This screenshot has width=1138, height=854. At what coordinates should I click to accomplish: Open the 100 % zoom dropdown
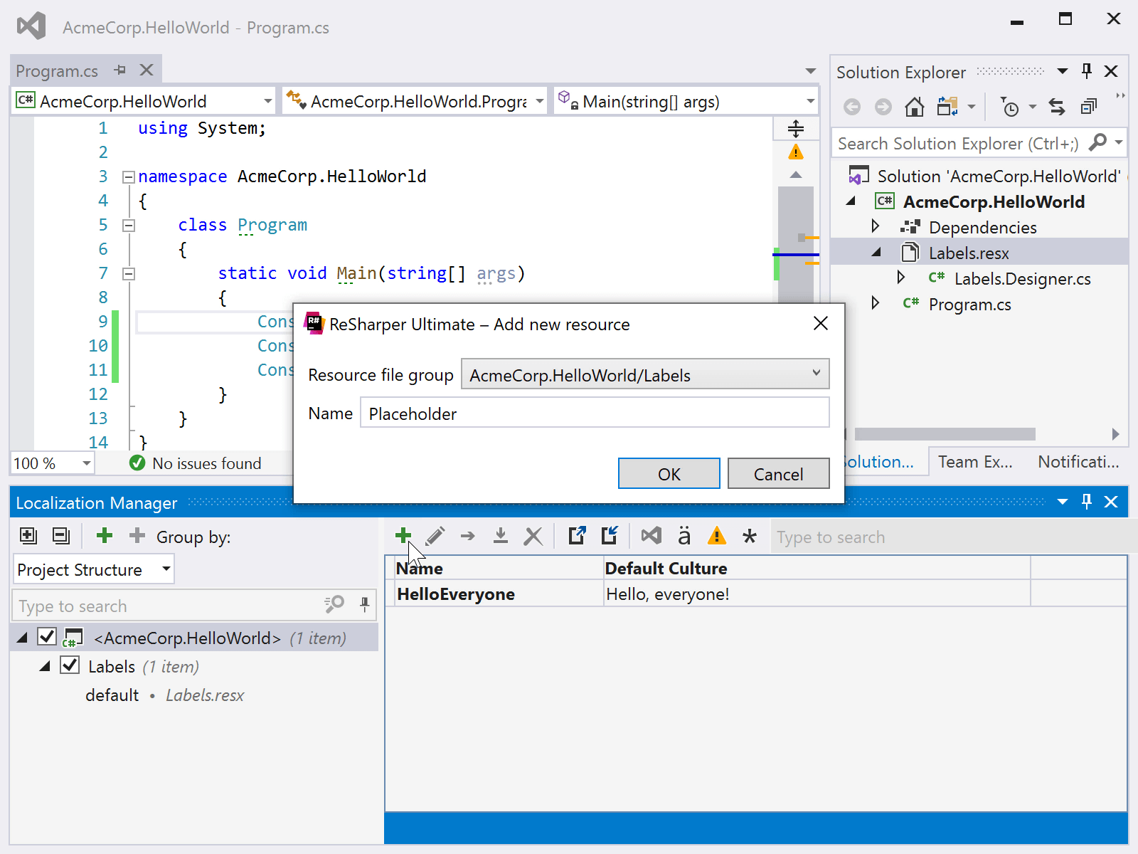coord(53,463)
